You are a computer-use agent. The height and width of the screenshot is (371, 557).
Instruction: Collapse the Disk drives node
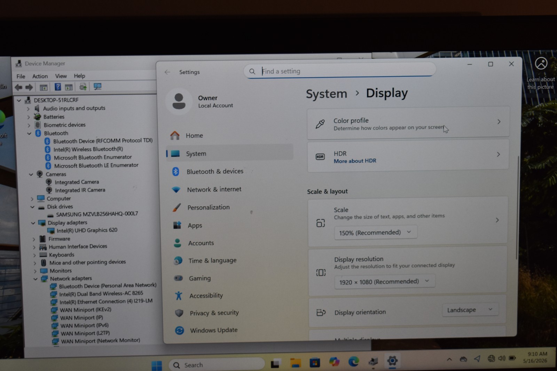32,207
